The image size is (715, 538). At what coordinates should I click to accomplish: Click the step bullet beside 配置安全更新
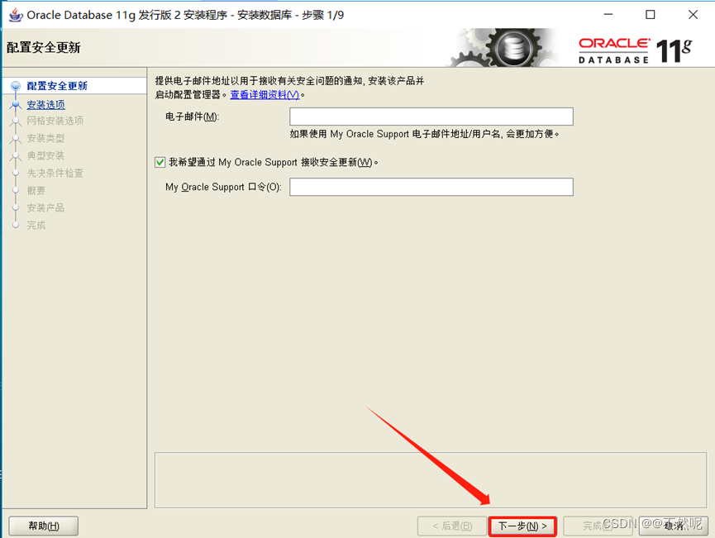coord(16,86)
